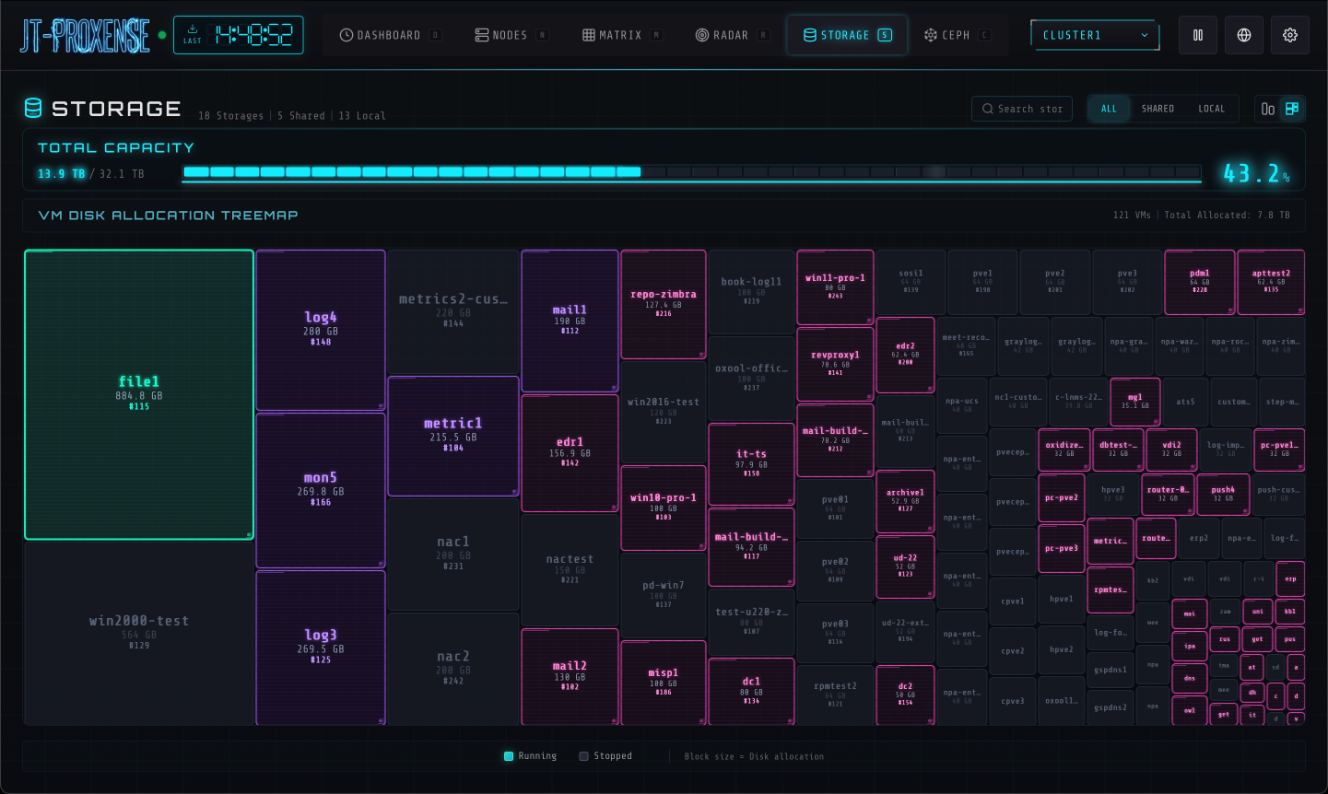Click the Stopped legend swatch
The height and width of the screenshot is (794, 1328).
583,756
